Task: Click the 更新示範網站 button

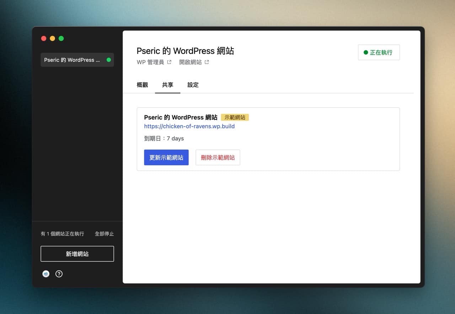Action: coord(166,157)
